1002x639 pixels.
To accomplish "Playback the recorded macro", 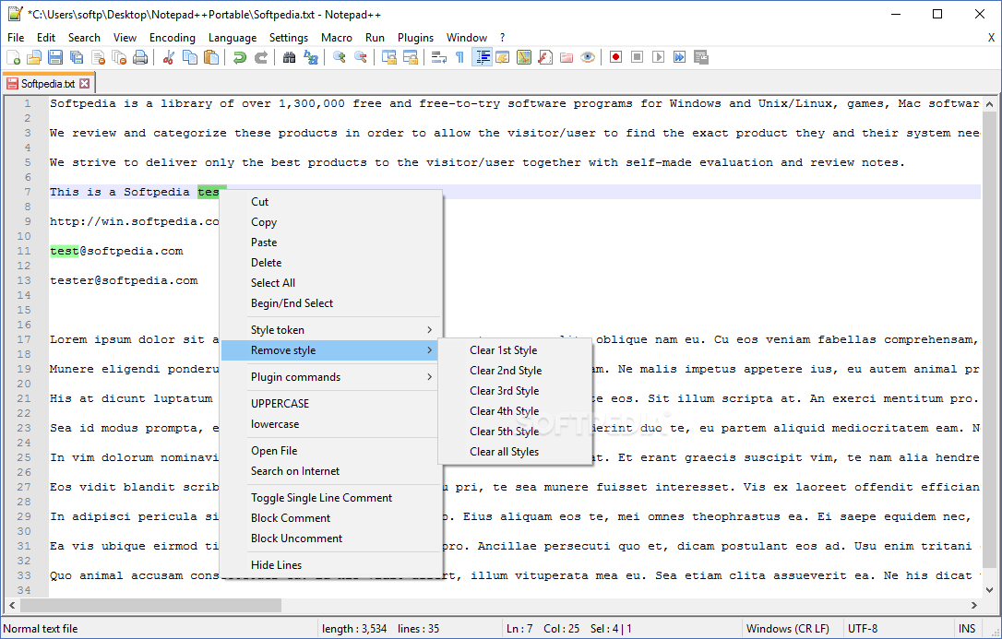I will coord(658,56).
